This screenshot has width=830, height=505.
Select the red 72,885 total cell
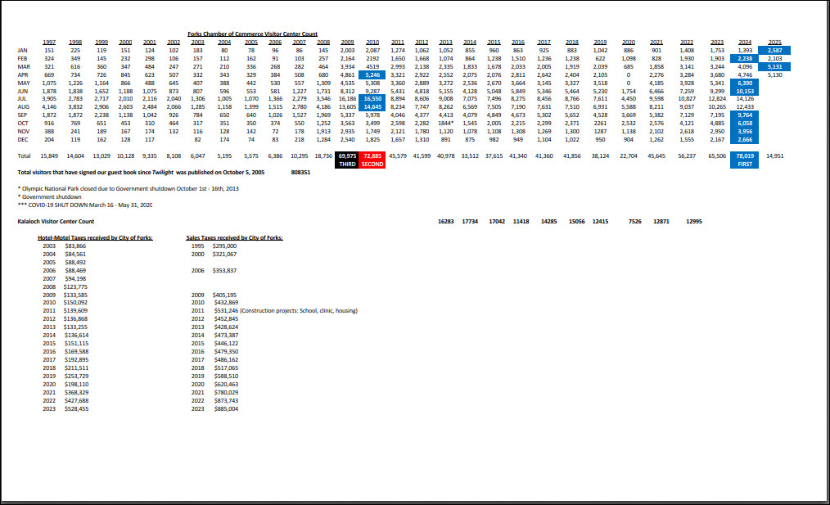[372, 156]
